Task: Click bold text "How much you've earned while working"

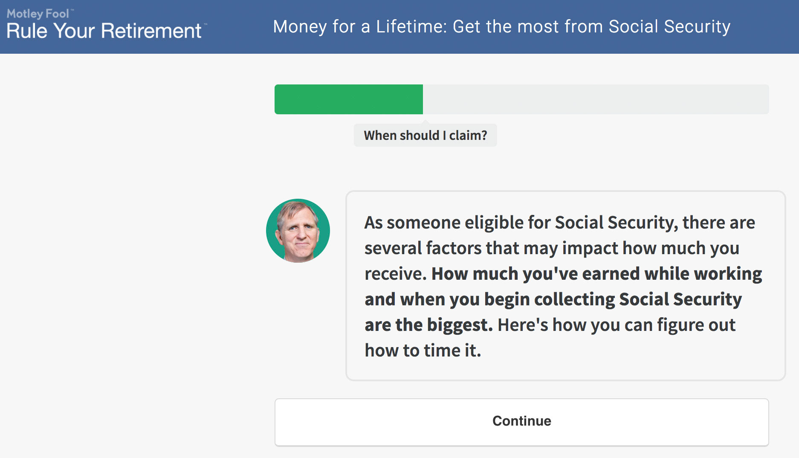Action: 596,274
